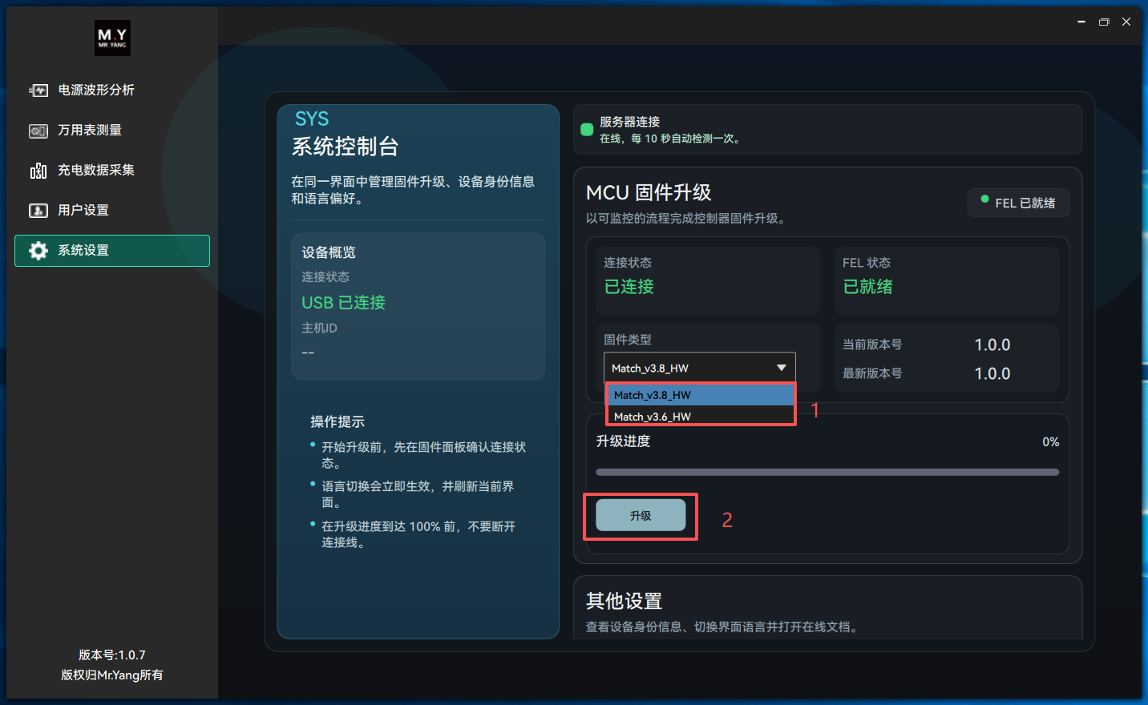Click the MCU 固件升级 heading

[649, 192]
